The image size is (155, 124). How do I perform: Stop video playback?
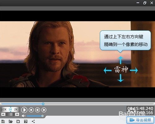click(31, 110)
